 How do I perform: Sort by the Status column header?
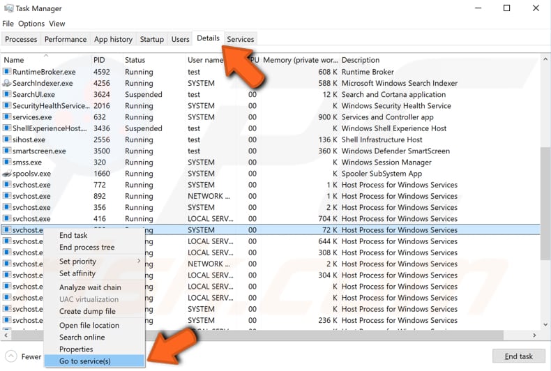coord(154,60)
